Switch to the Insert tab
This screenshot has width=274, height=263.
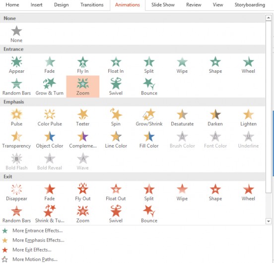click(x=36, y=5)
